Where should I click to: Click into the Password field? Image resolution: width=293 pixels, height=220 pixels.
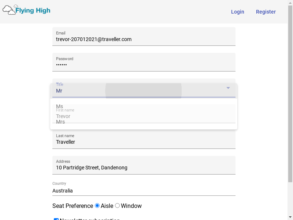144,65
